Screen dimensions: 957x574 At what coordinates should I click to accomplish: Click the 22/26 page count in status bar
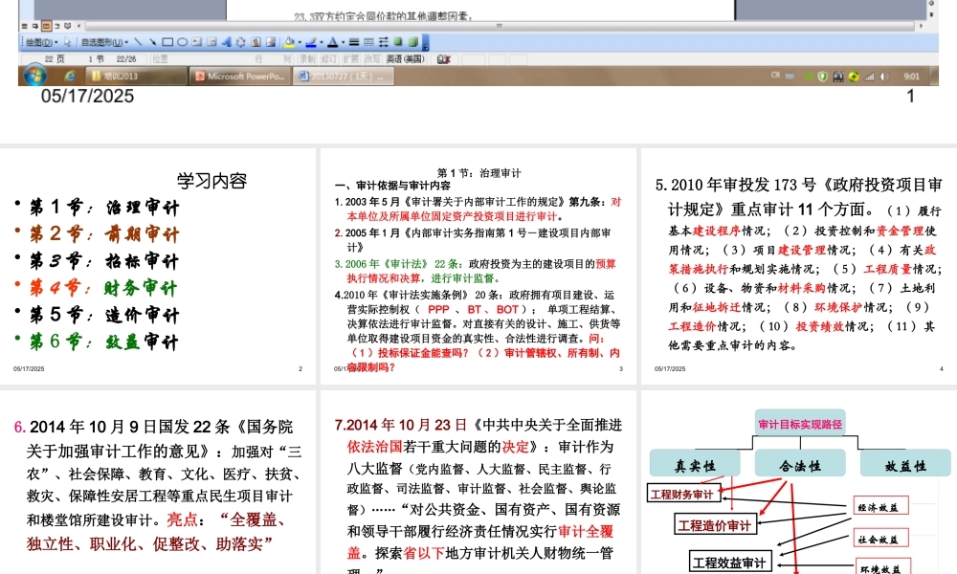pos(126,59)
